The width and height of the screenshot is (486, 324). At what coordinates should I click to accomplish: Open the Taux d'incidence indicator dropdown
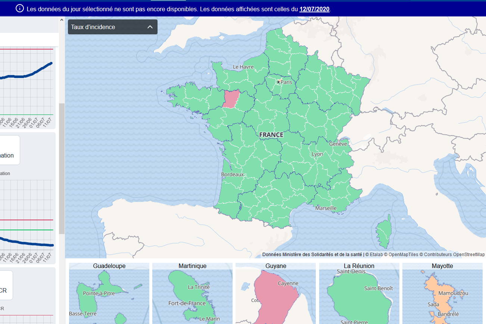point(112,27)
